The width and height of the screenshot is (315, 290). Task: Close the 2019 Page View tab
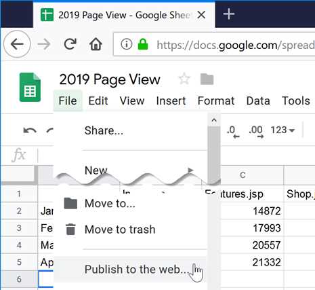(201, 15)
